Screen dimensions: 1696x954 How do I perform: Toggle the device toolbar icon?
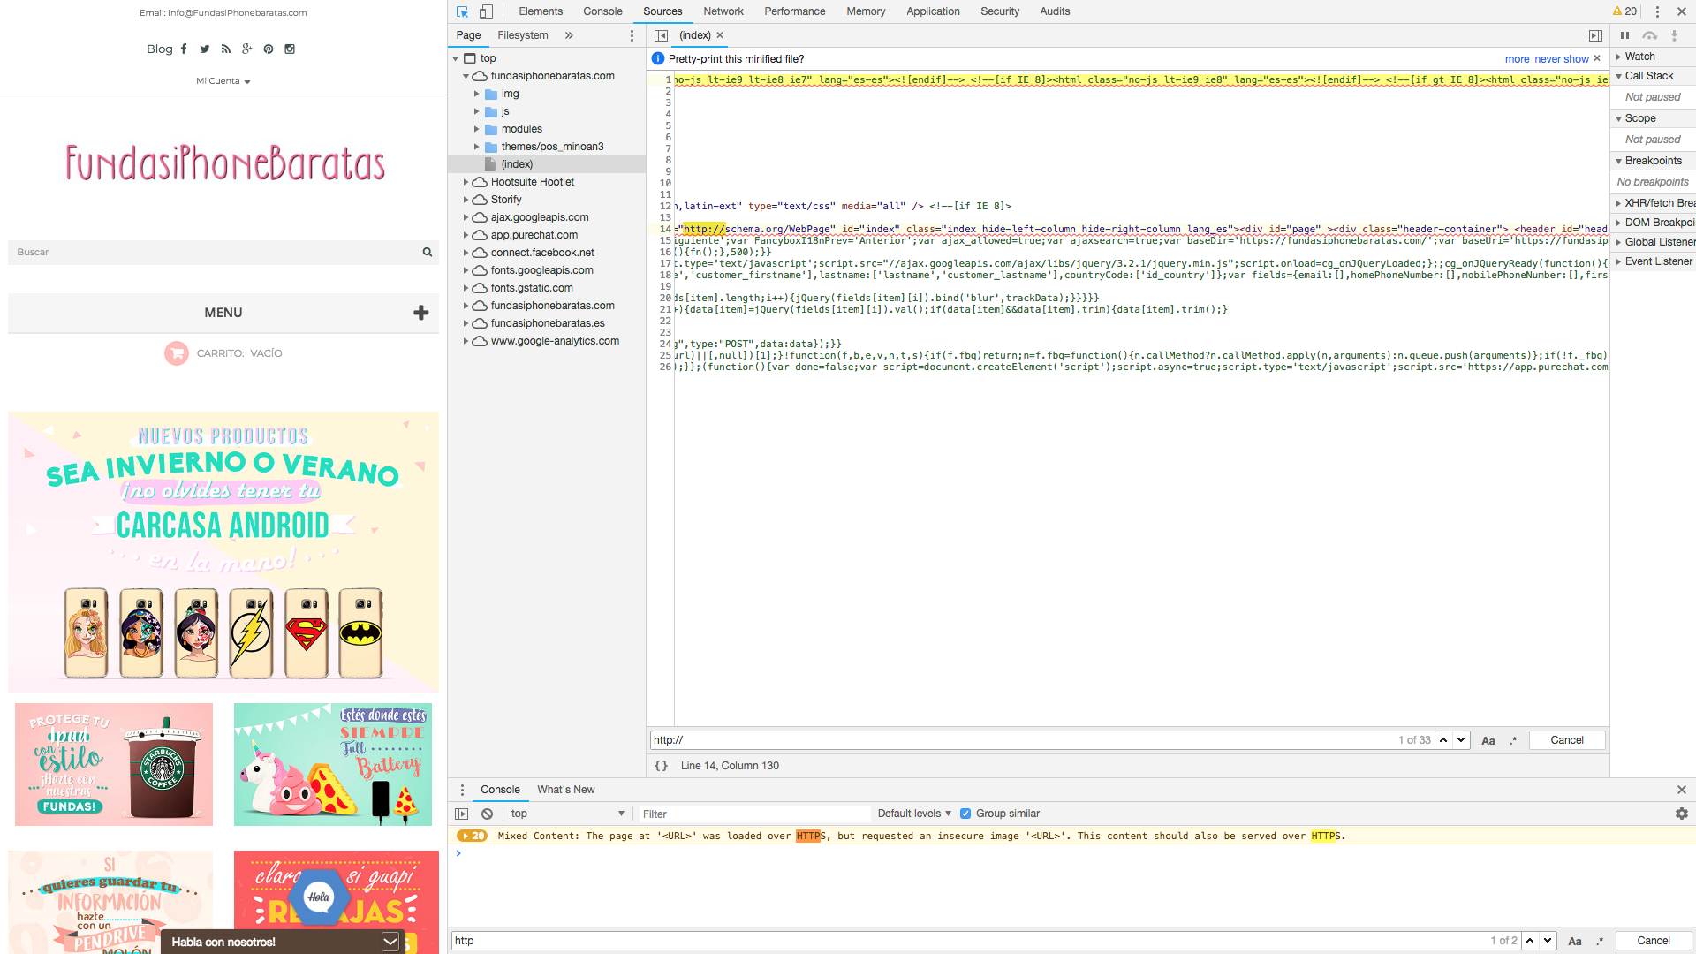tap(486, 11)
